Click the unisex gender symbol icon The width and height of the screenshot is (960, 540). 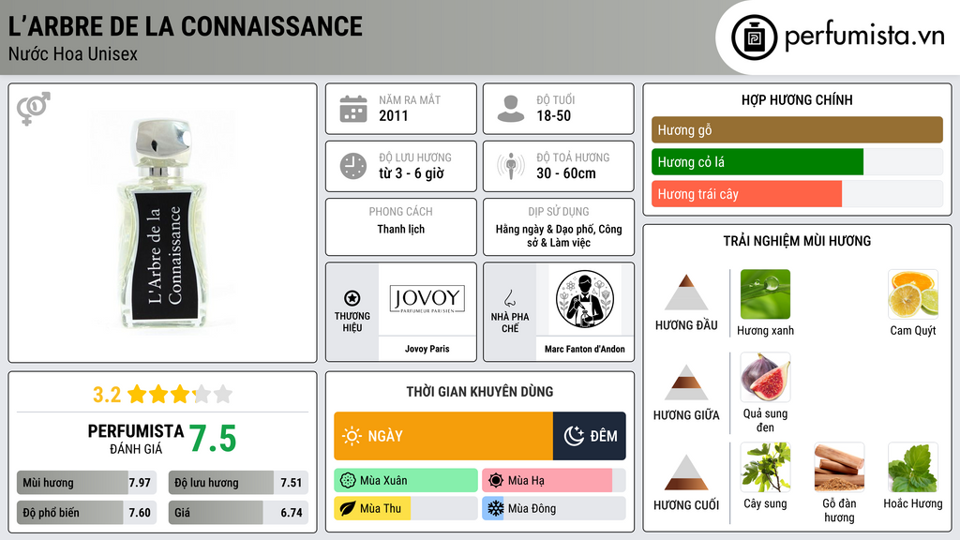[34, 109]
